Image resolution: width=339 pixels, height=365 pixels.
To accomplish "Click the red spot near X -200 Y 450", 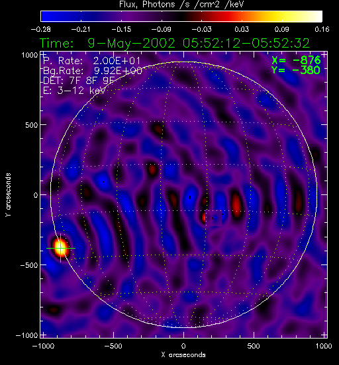I will (158, 129).
